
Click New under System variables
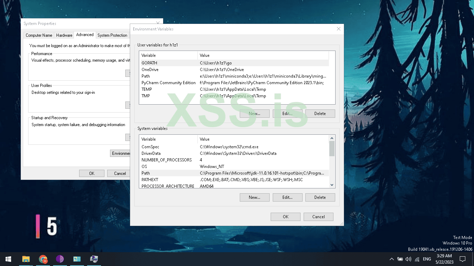point(254,197)
